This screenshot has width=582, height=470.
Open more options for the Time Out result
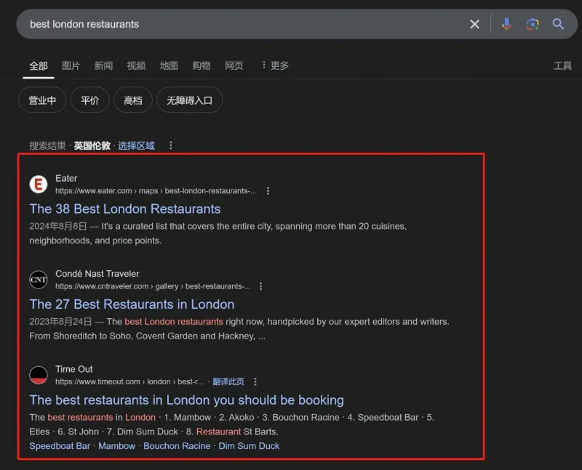(255, 382)
